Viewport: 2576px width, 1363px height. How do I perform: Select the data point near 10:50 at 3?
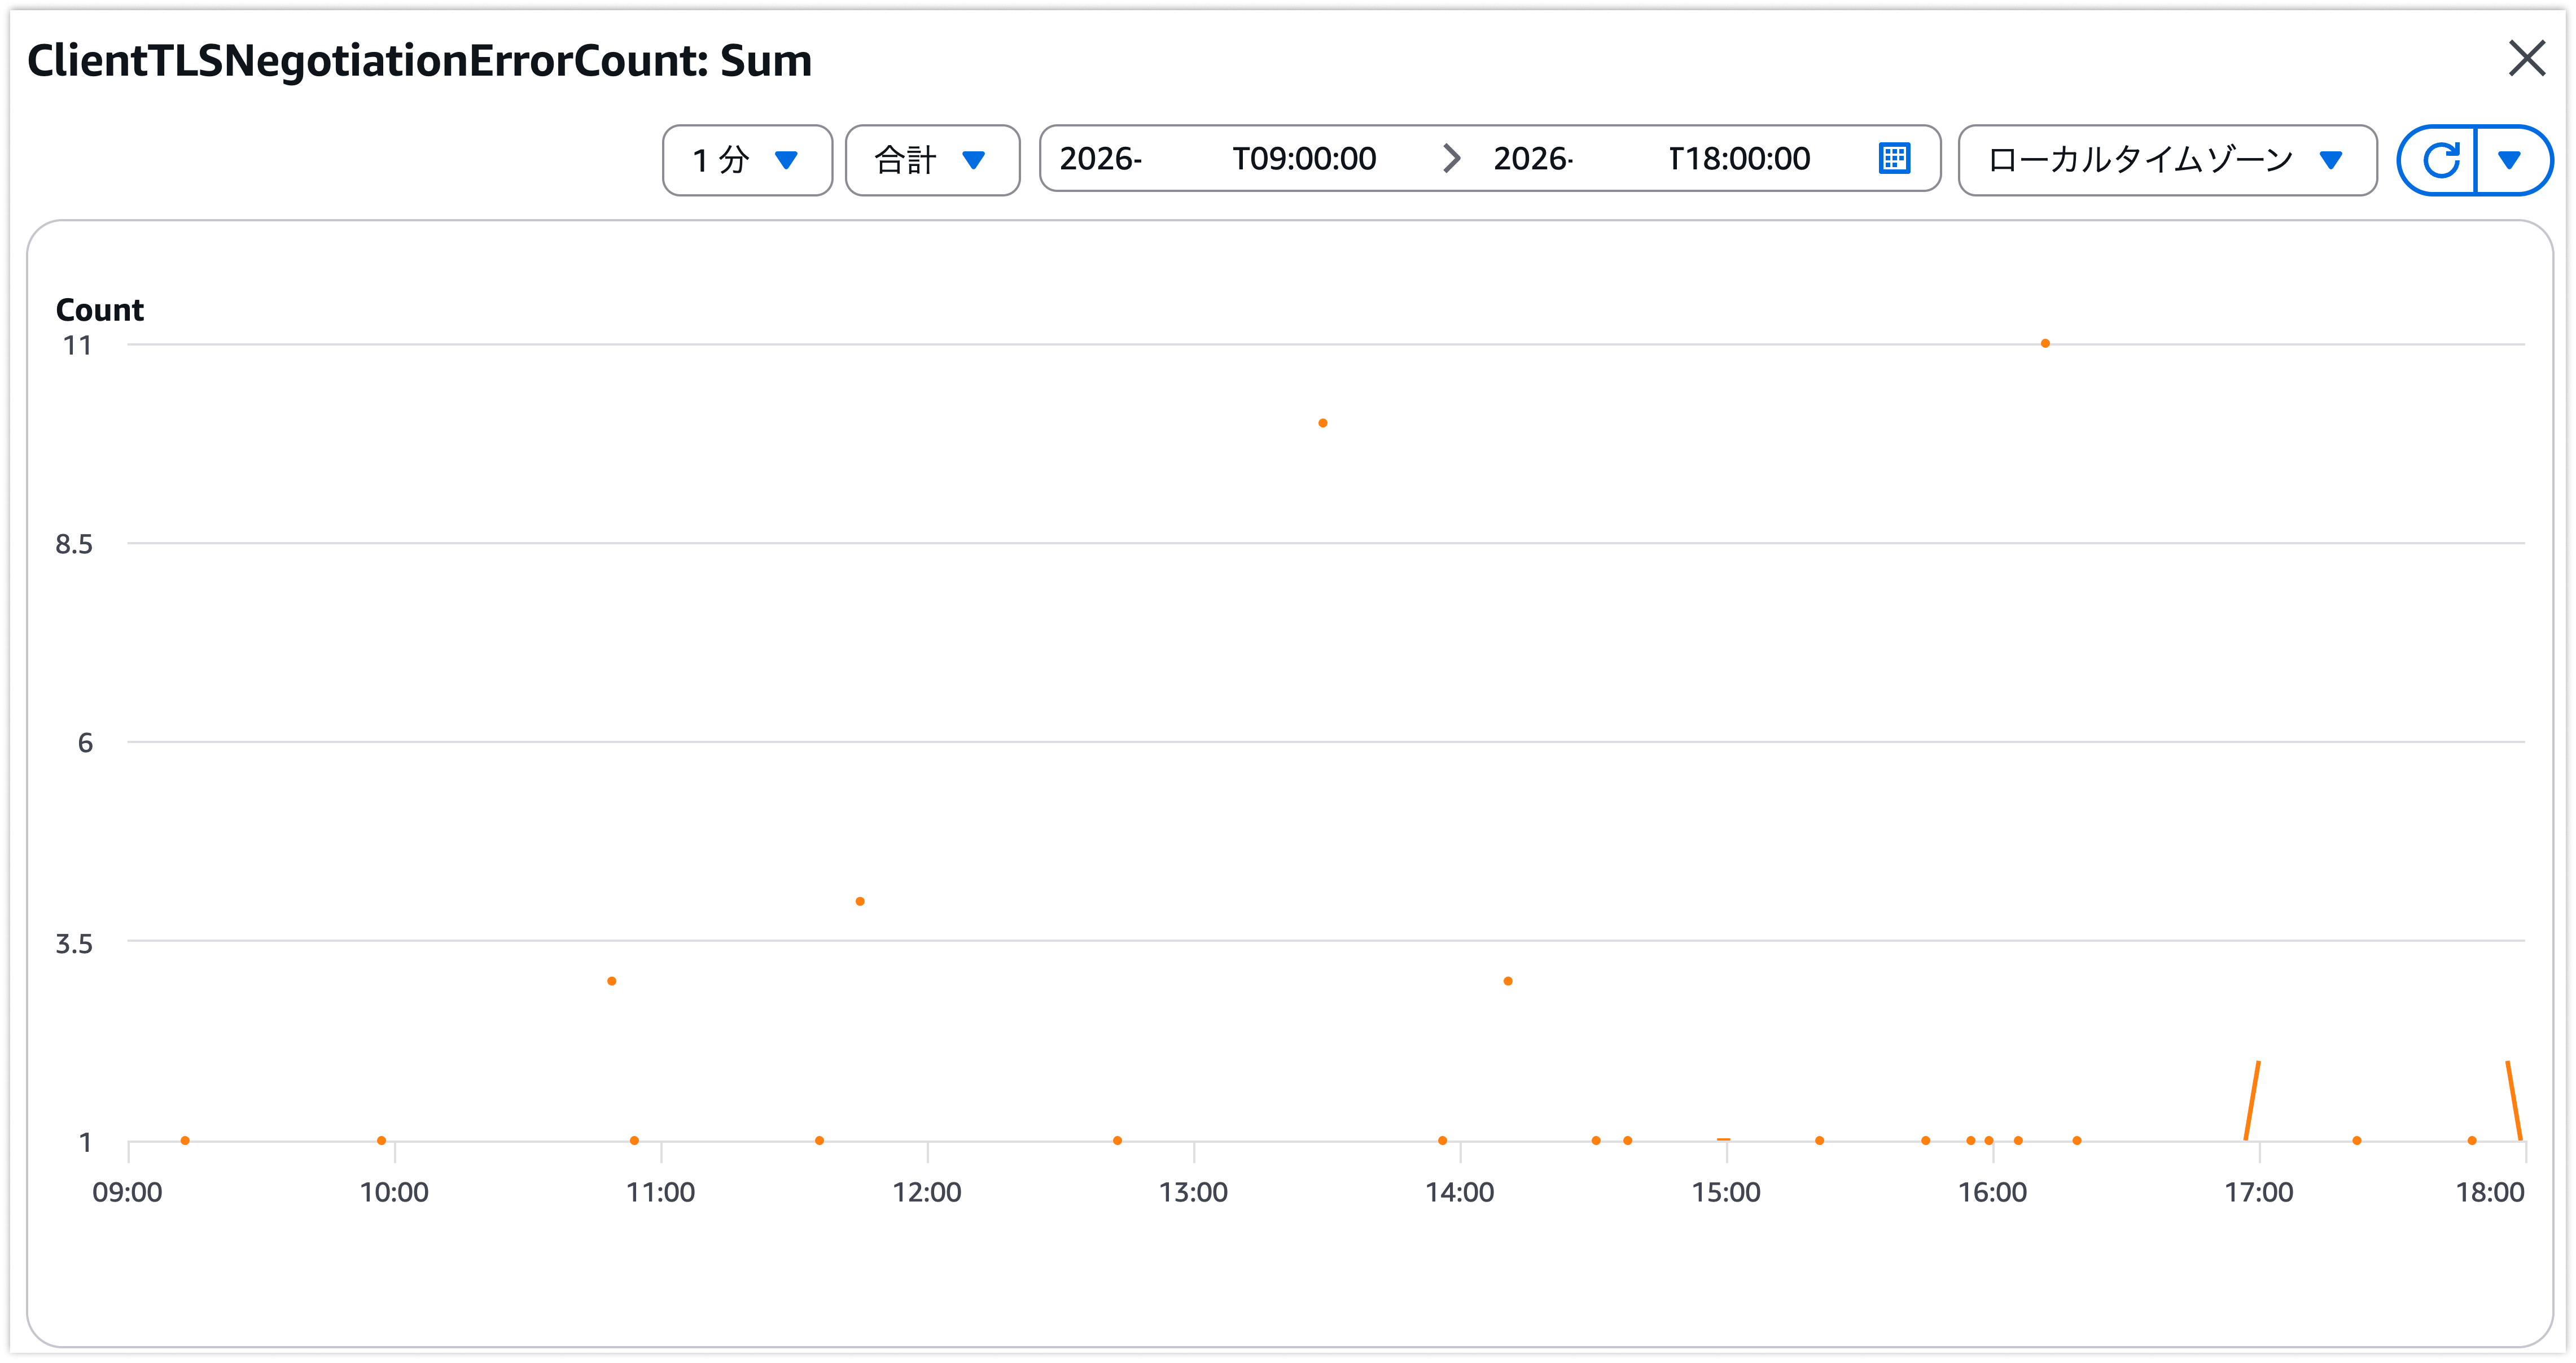coord(611,981)
